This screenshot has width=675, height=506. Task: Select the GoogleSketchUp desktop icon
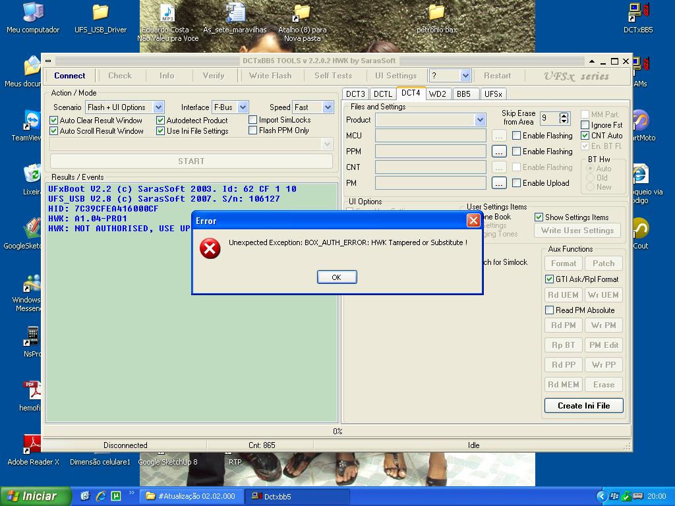click(32, 228)
